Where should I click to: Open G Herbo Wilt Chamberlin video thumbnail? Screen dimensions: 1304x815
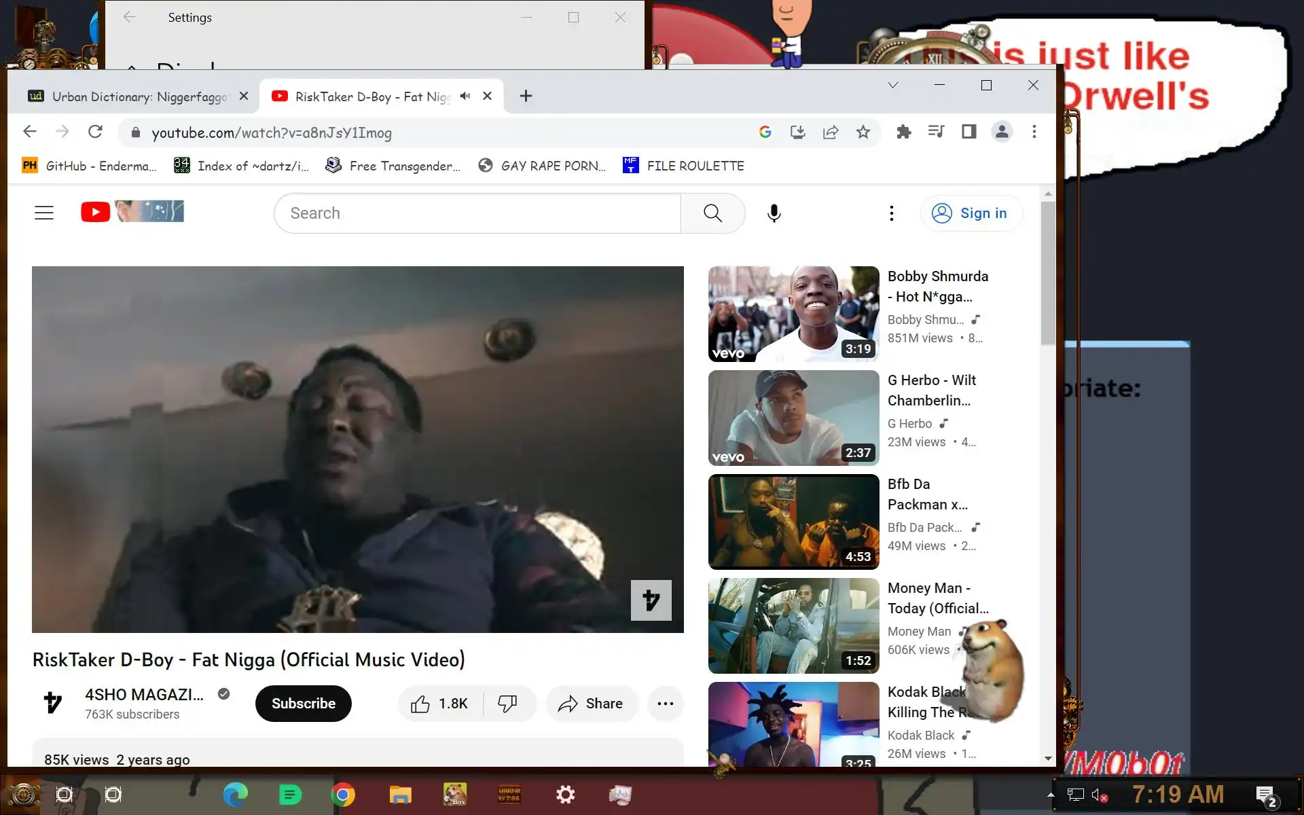[x=793, y=418]
